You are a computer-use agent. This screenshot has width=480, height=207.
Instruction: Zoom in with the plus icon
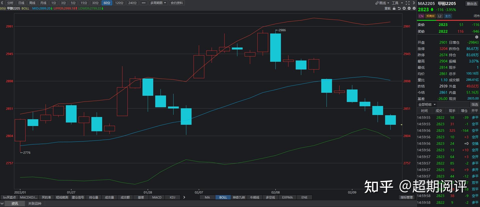[x=404, y=8]
